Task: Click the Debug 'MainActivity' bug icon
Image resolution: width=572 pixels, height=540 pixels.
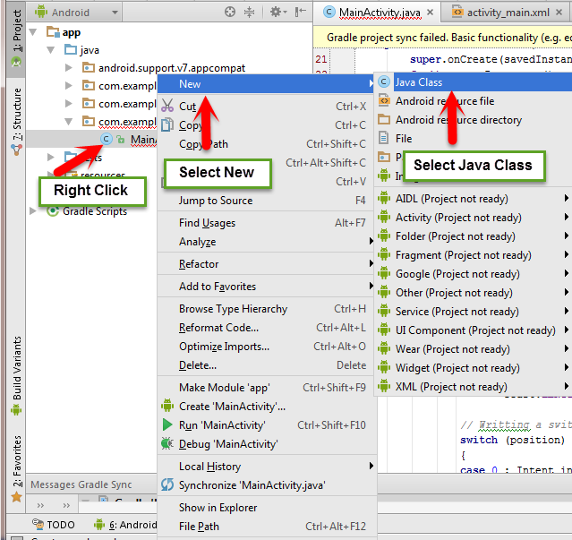Action: [x=167, y=443]
